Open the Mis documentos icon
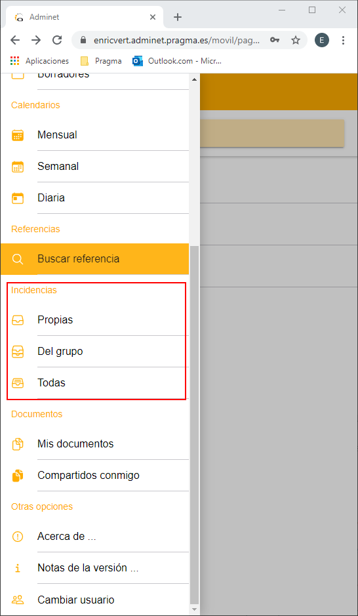 coord(18,444)
